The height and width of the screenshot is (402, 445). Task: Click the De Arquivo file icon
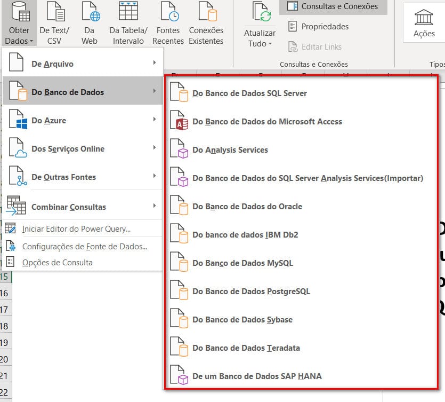(x=16, y=62)
